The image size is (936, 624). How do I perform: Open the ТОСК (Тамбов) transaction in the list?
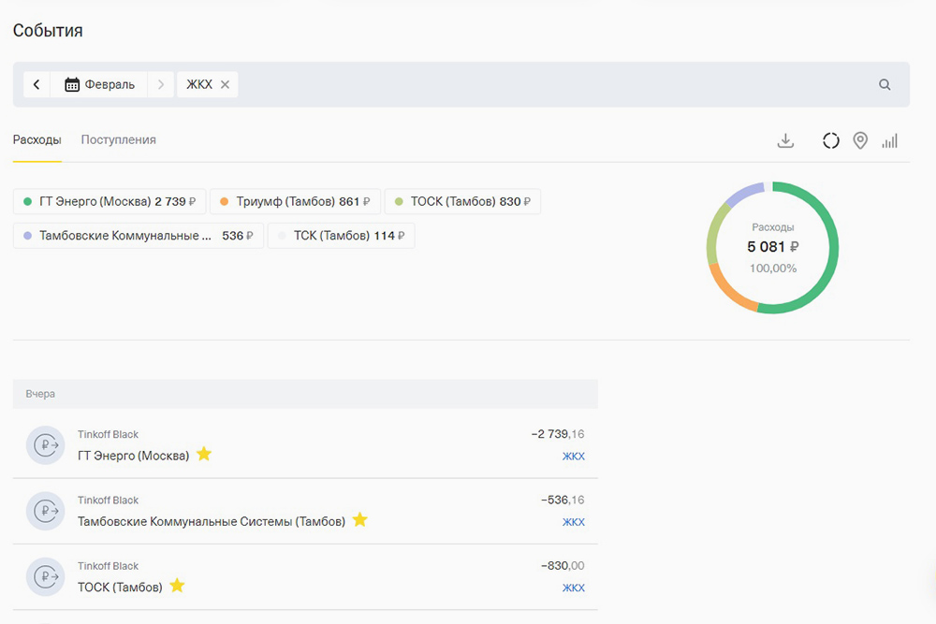[305, 577]
